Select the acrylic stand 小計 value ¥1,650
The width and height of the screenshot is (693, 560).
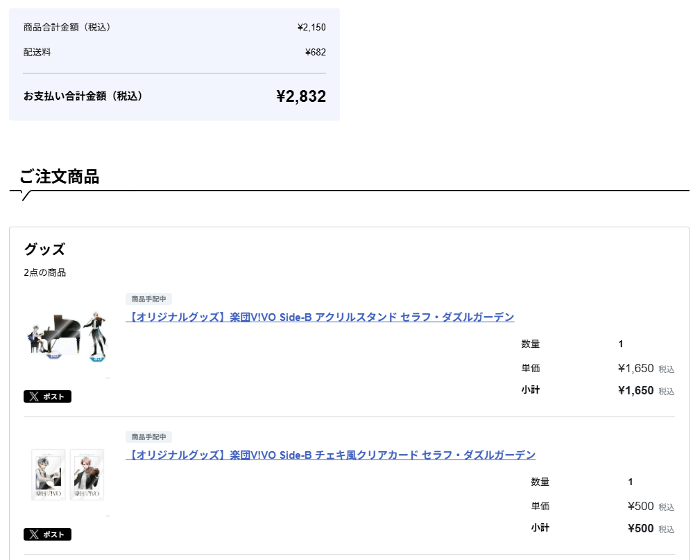[635, 390]
